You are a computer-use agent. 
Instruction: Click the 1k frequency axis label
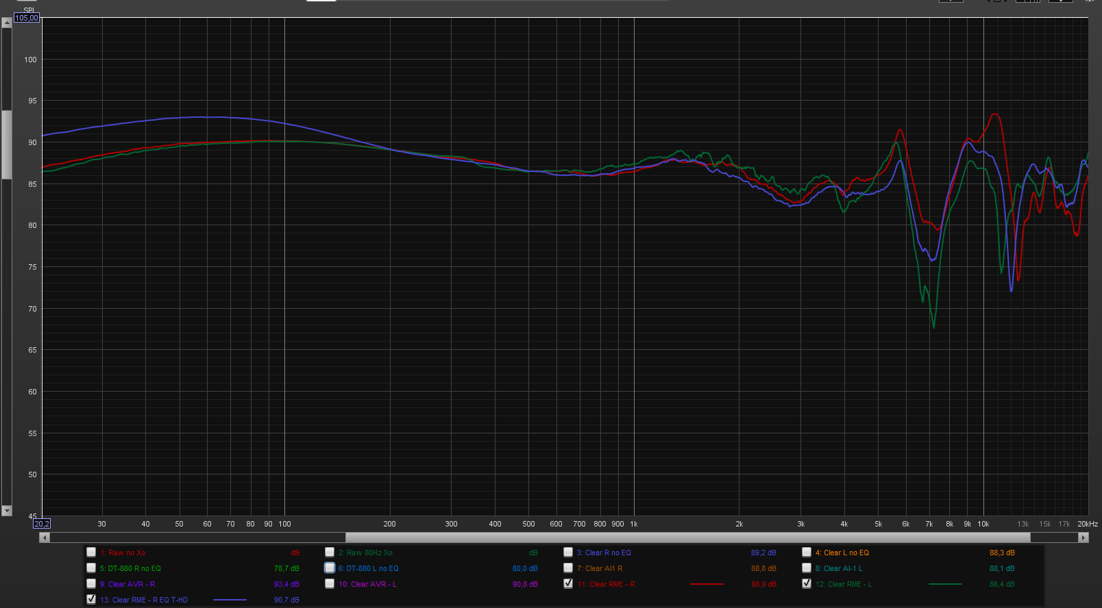pyautogui.click(x=634, y=524)
